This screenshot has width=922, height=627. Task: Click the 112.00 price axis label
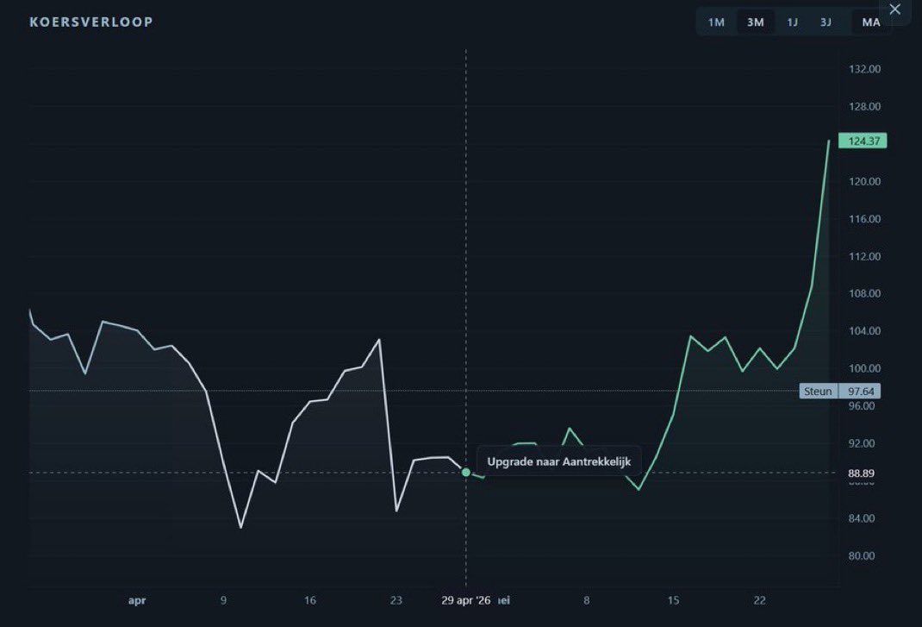pyautogui.click(x=864, y=256)
